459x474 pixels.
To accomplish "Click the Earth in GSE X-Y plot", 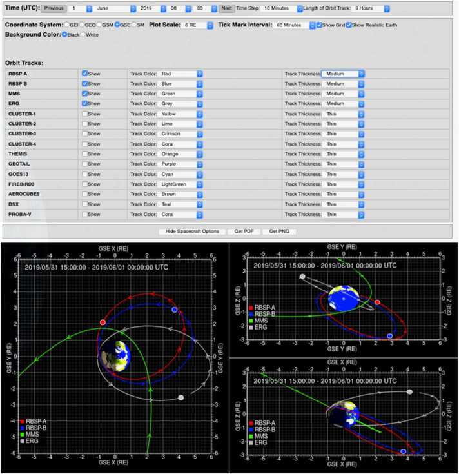I will (115, 358).
